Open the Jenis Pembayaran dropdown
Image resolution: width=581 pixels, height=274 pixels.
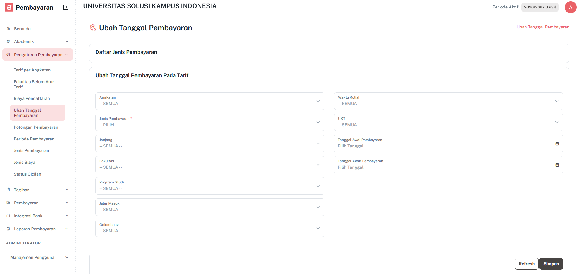[210, 122]
